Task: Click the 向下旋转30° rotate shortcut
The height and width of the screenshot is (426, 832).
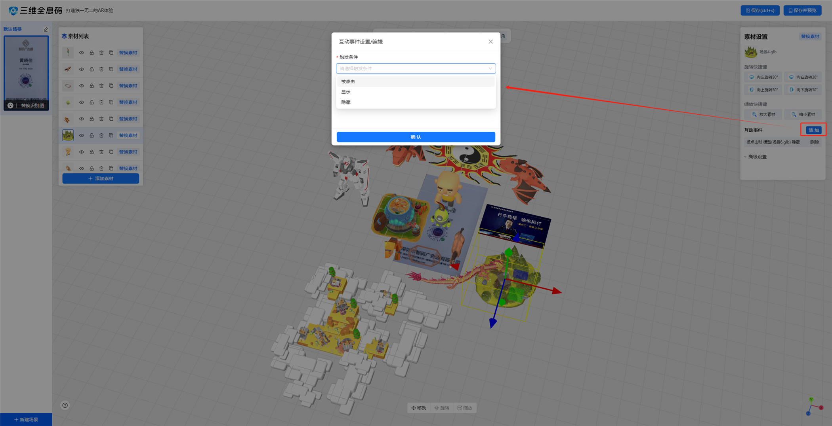Action: (803, 90)
